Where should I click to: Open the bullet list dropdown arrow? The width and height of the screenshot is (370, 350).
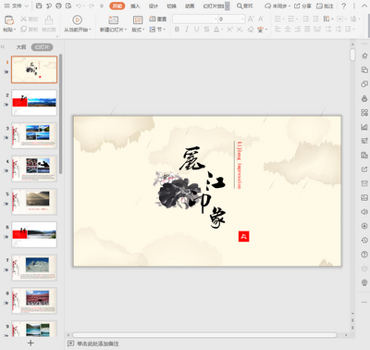(x=284, y=19)
